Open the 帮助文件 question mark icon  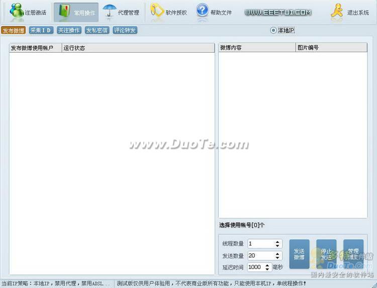[x=203, y=11]
